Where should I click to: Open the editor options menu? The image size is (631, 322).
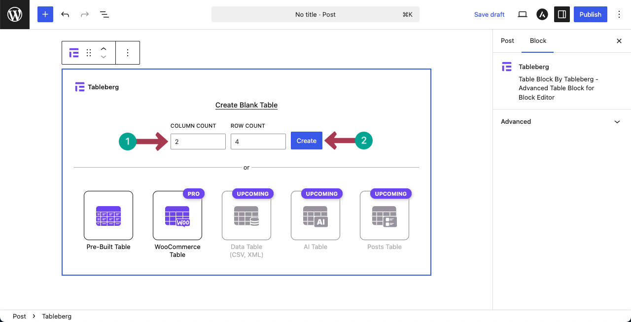click(x=619, y=14)
